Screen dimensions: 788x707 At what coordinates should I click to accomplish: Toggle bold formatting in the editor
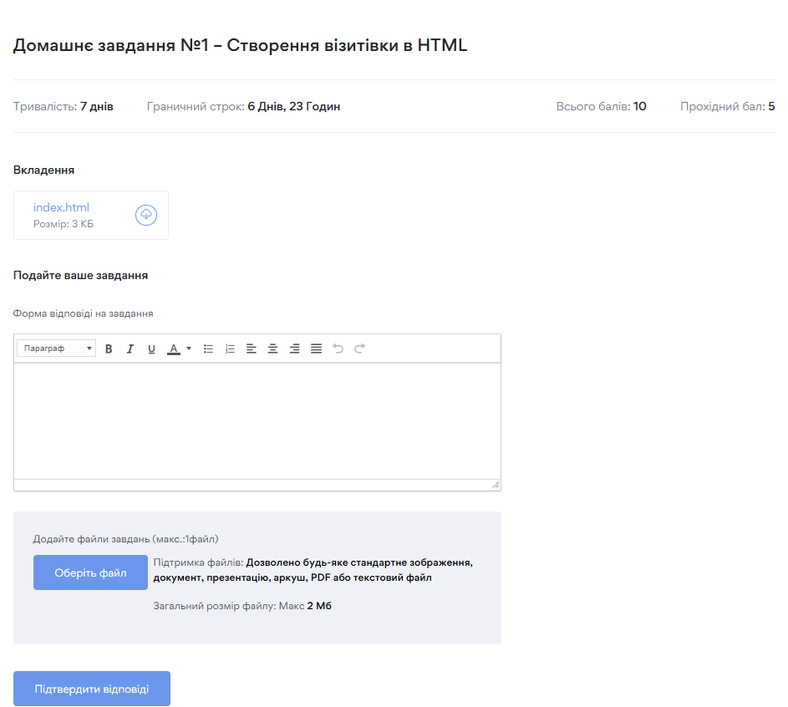[x=109, y=348]
